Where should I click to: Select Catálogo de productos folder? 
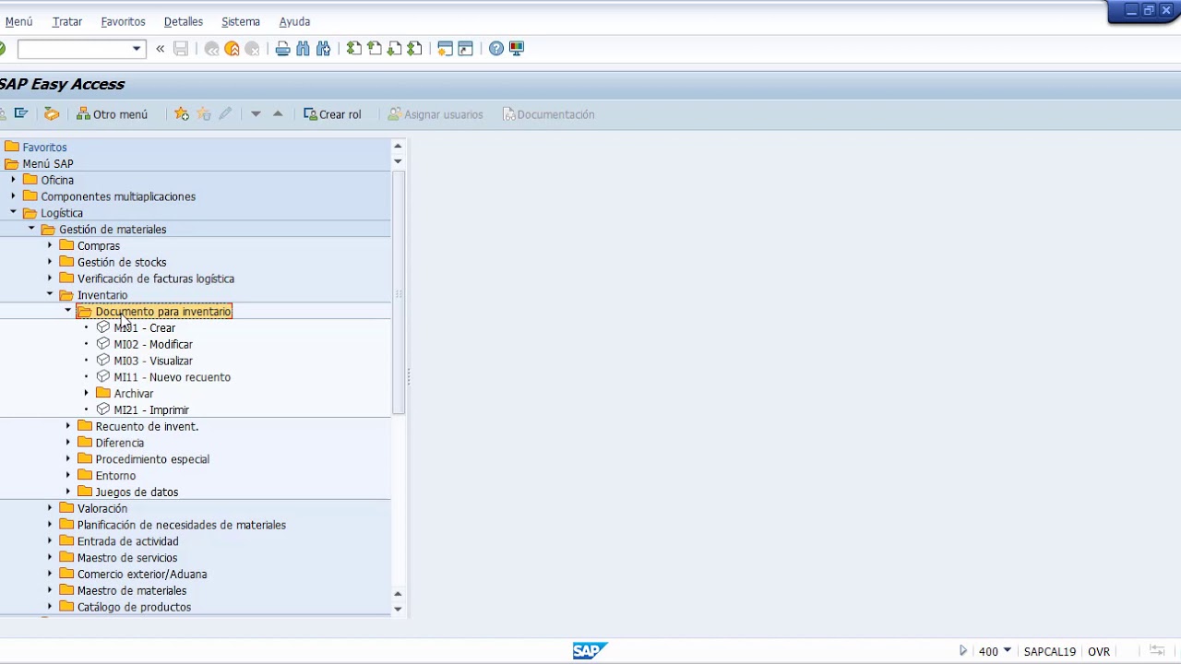click(x=134, y=608)
